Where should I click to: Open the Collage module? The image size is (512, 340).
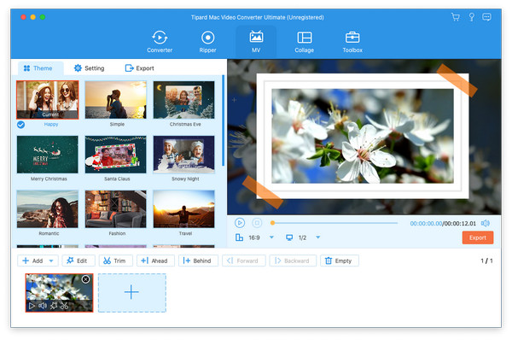click(305, 42)
